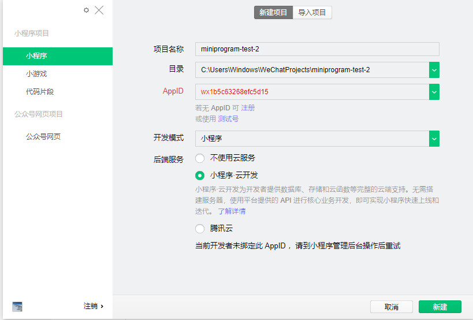This screenshot has height=320, width=473.
Task: Click the 小程序项目 section header
Action: [x=31, y=33]
